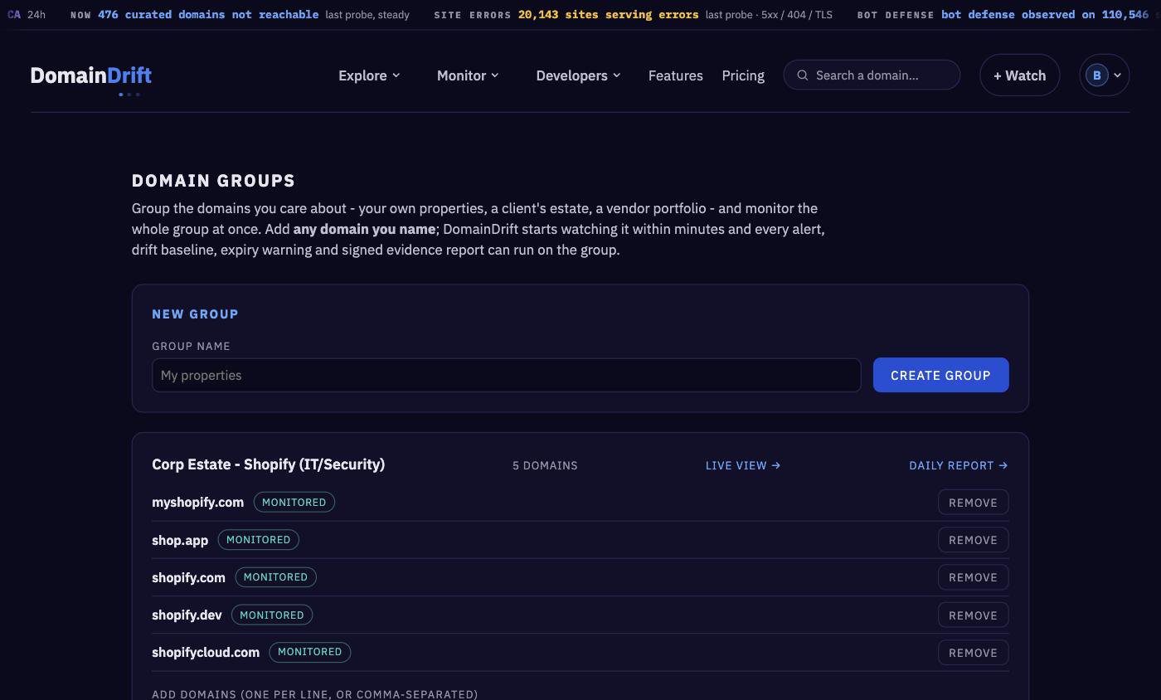Go to the Features page
This screenshot has height=700, width=1161.
676,75
